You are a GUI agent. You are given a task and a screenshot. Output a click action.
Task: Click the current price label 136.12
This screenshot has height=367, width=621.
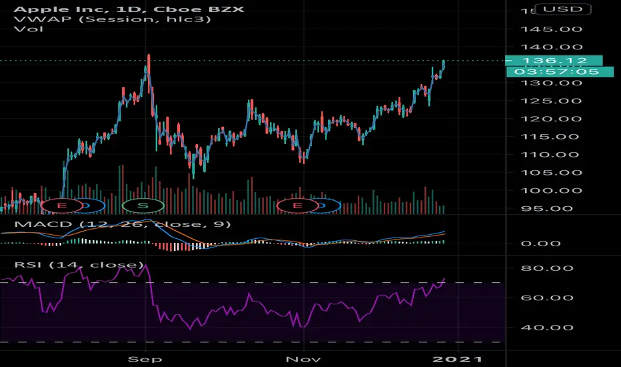(x=554, y=61)
